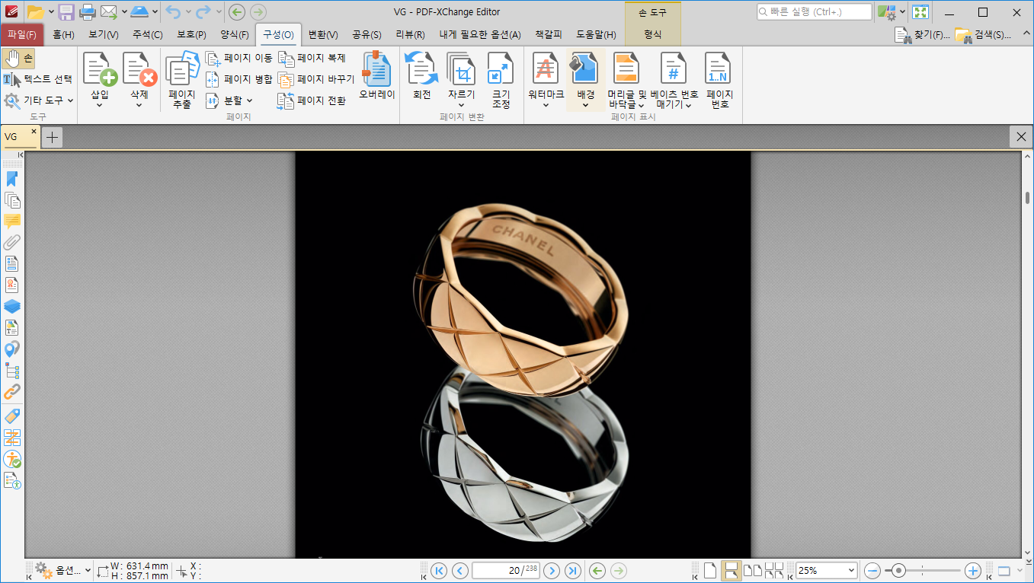Viewport: 1034px width, 583px height.
Task: Expand the 삭제 dropdown arrow
Action: tap(139, 105)
